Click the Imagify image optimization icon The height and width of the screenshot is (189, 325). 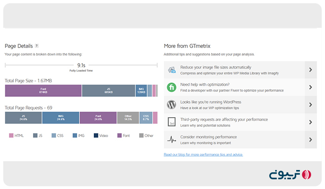pos(171,70)
